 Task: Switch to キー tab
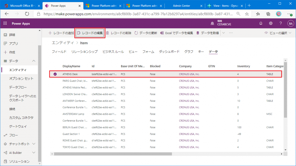201,52
